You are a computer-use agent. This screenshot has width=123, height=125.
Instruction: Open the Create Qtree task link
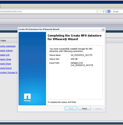point(6,59)
